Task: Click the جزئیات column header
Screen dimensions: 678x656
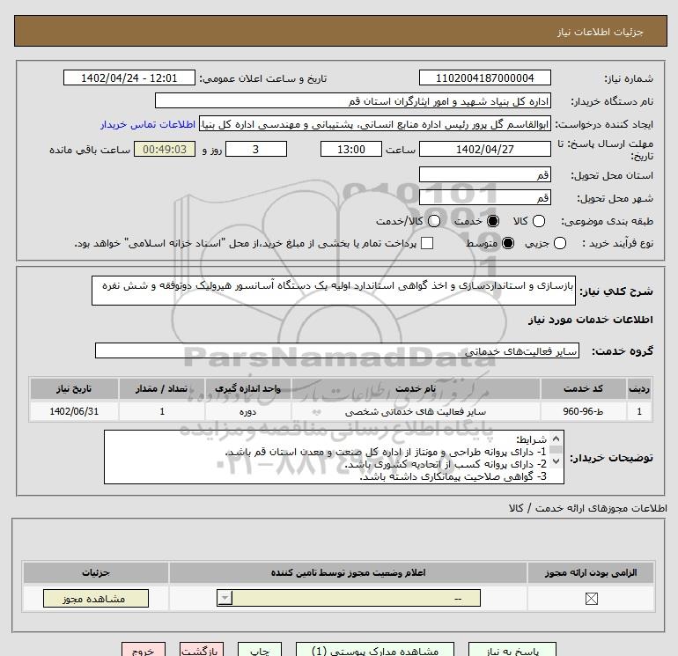Action: click(x=96, y=572)
